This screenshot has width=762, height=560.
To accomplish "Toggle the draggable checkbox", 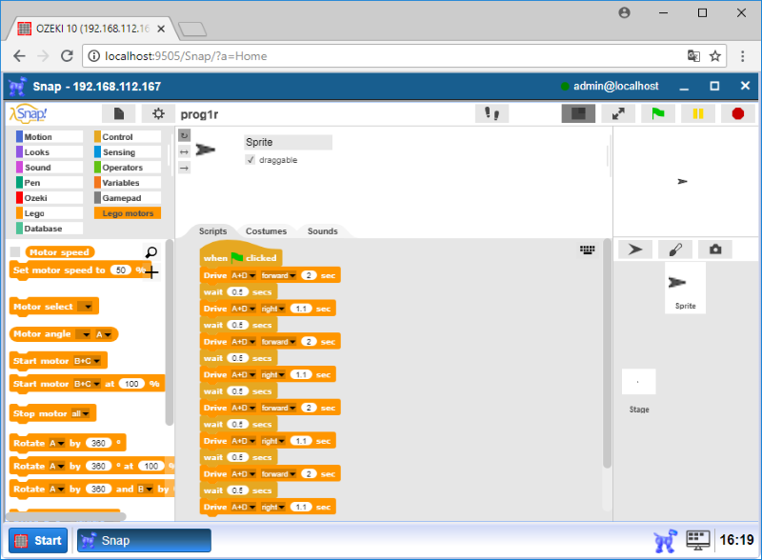I will point(251,160).
